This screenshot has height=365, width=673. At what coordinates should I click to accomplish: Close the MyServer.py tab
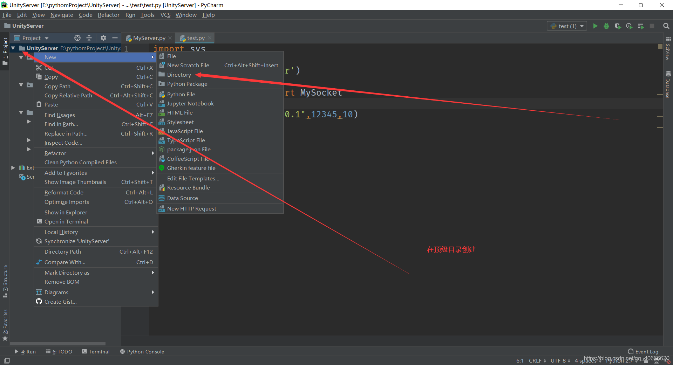pyautogui.click(x=170, y=38)
